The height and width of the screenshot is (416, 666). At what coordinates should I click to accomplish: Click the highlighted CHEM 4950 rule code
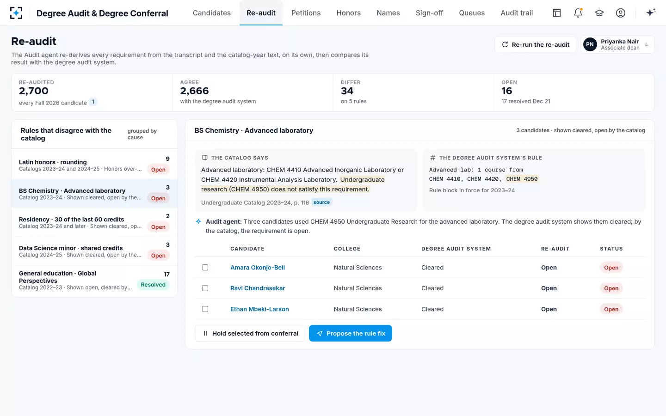pos(522,179)
